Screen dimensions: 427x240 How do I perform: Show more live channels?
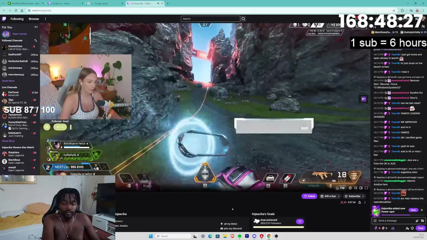pyautogui.click(x=8, y=141)
